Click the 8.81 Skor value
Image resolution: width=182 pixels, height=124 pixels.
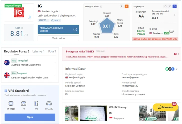[17, 34]
